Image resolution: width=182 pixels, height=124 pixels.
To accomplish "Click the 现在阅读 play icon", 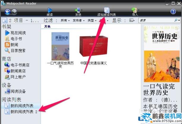I will [7, 33].
